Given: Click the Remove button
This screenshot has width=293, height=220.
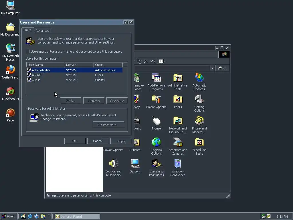Looking at the screenshot, I should (94, 101).
